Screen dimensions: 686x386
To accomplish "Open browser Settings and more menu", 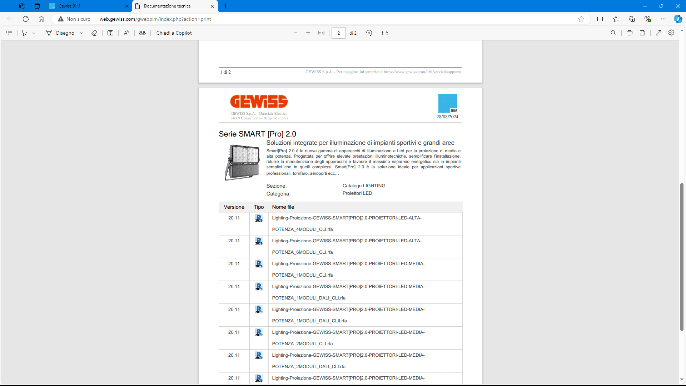I will point(663,19).
